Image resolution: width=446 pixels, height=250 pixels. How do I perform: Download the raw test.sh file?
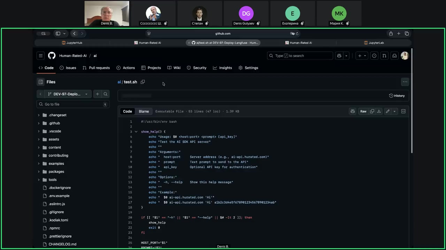coord(379,111)
